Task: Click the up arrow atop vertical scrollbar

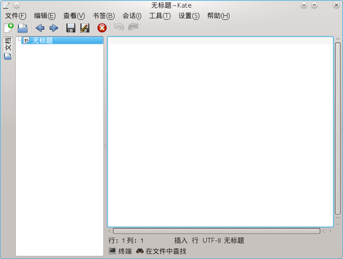Action: coord(338,39)
